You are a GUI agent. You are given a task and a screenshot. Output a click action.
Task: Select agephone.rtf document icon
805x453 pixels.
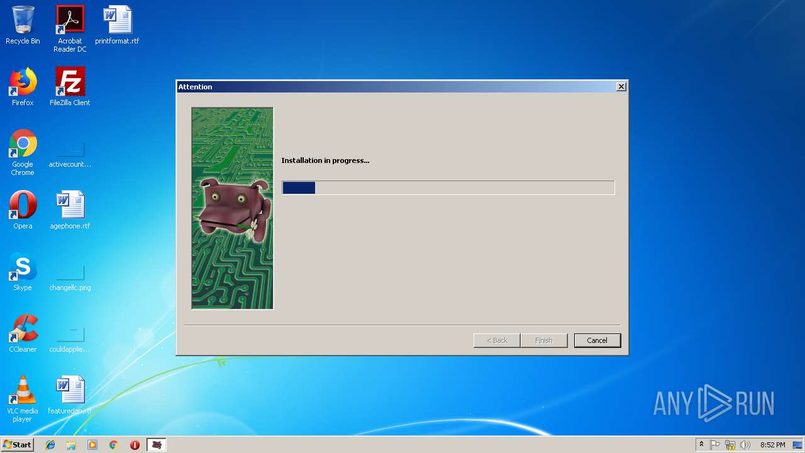point(70,210)
